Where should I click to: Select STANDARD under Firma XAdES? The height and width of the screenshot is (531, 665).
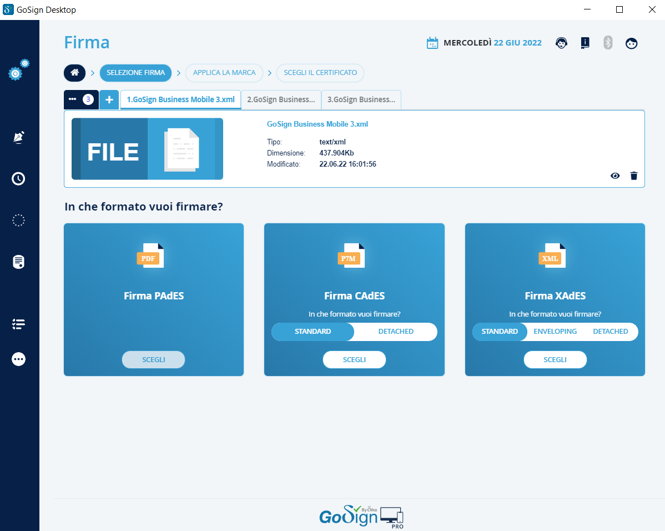[500, 332]
